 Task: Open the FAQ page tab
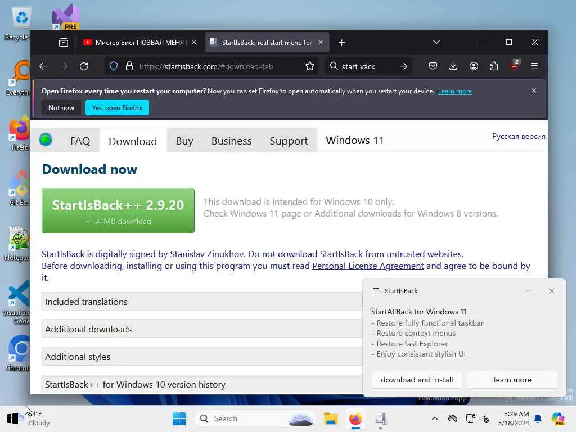pyautogui.click(x=80, y=141)
